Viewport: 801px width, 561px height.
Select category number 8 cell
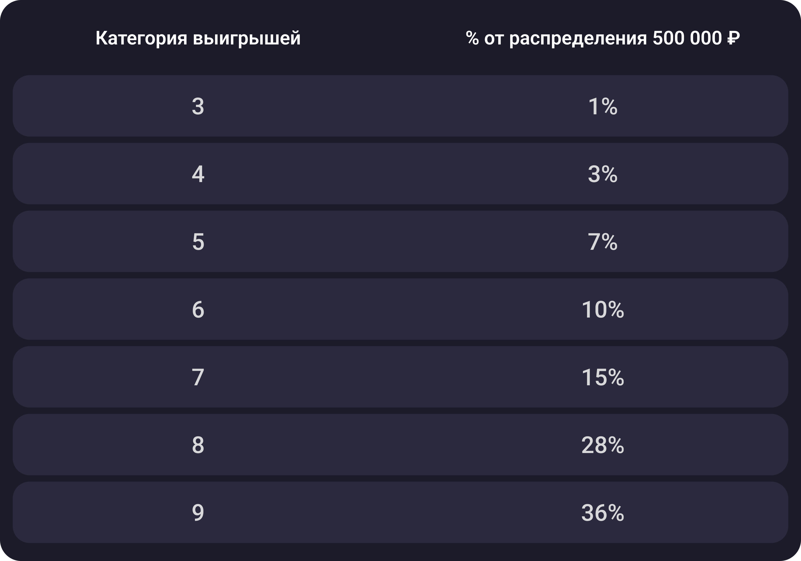tap(198, 445)
